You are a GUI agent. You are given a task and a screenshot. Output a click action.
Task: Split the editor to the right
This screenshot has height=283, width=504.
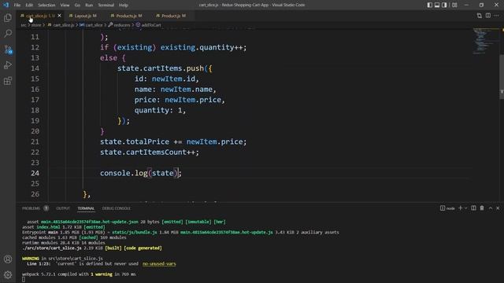488,16
